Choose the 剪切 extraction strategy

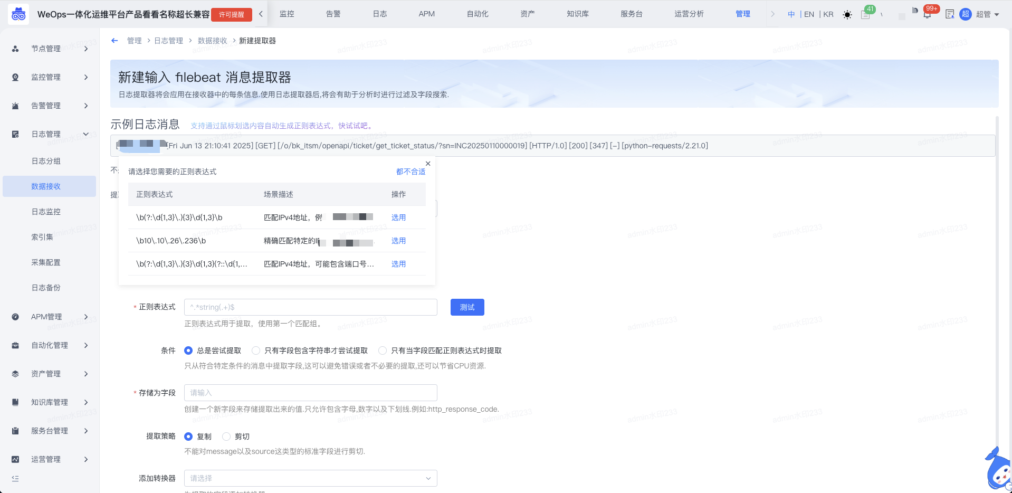point(226,437)
